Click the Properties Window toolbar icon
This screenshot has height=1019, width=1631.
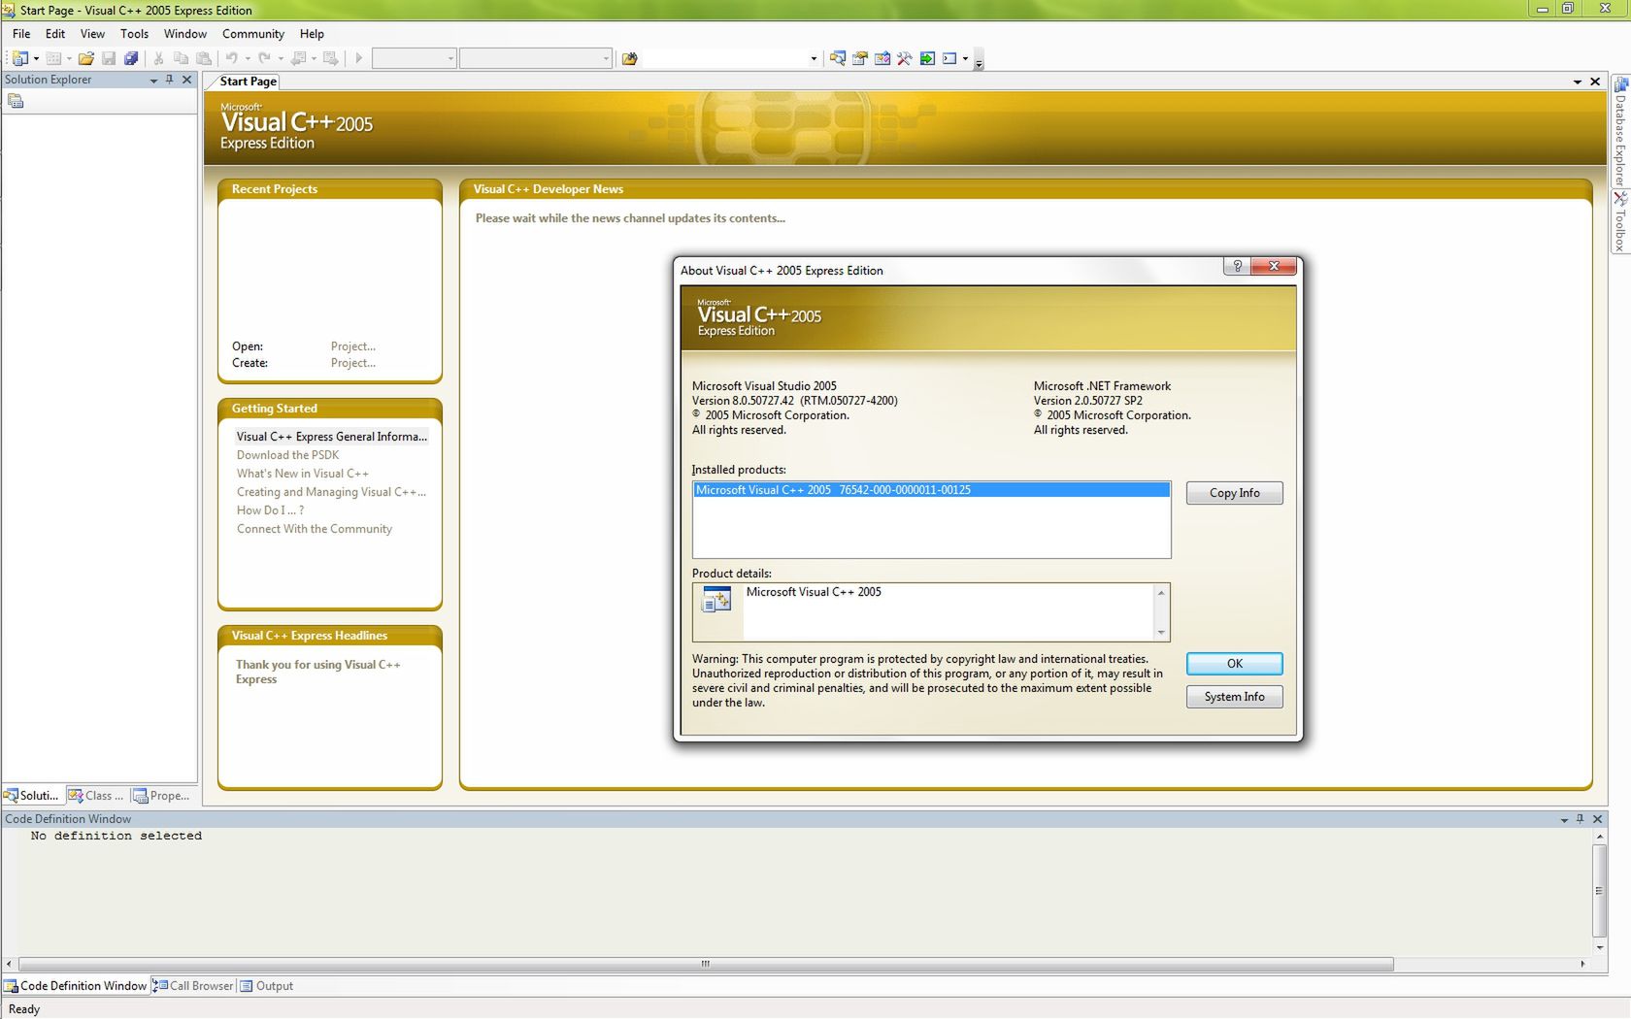click(x=860, y=58)
